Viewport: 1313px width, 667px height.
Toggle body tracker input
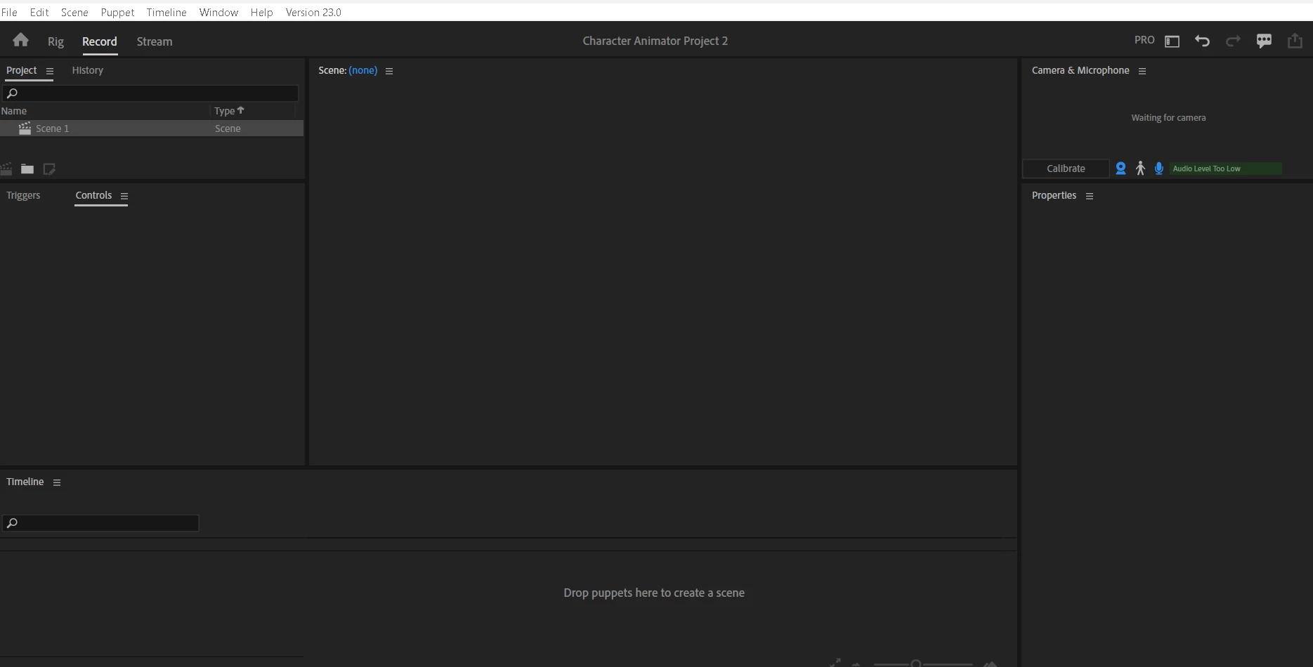pos(1140,169)
